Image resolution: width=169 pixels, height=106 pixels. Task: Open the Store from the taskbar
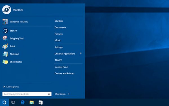(41, 102)
